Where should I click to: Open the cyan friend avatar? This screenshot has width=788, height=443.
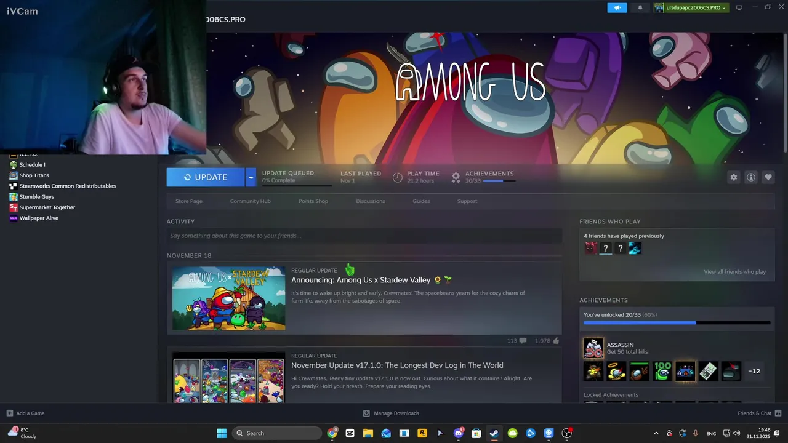[635, 248]
